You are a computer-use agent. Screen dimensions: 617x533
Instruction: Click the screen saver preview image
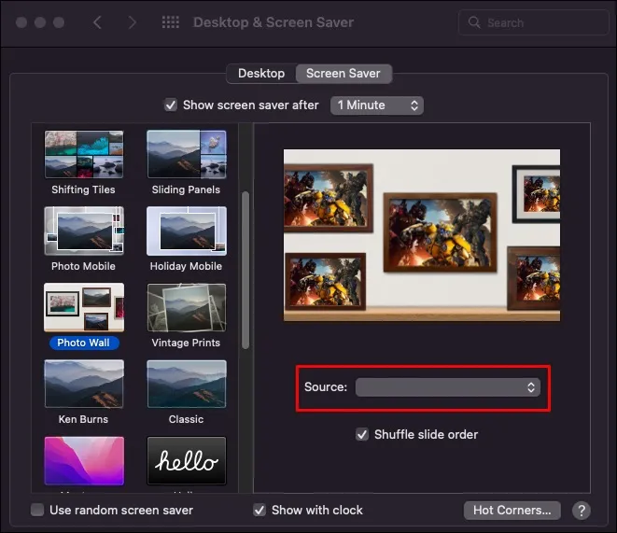tap(422, 235)
